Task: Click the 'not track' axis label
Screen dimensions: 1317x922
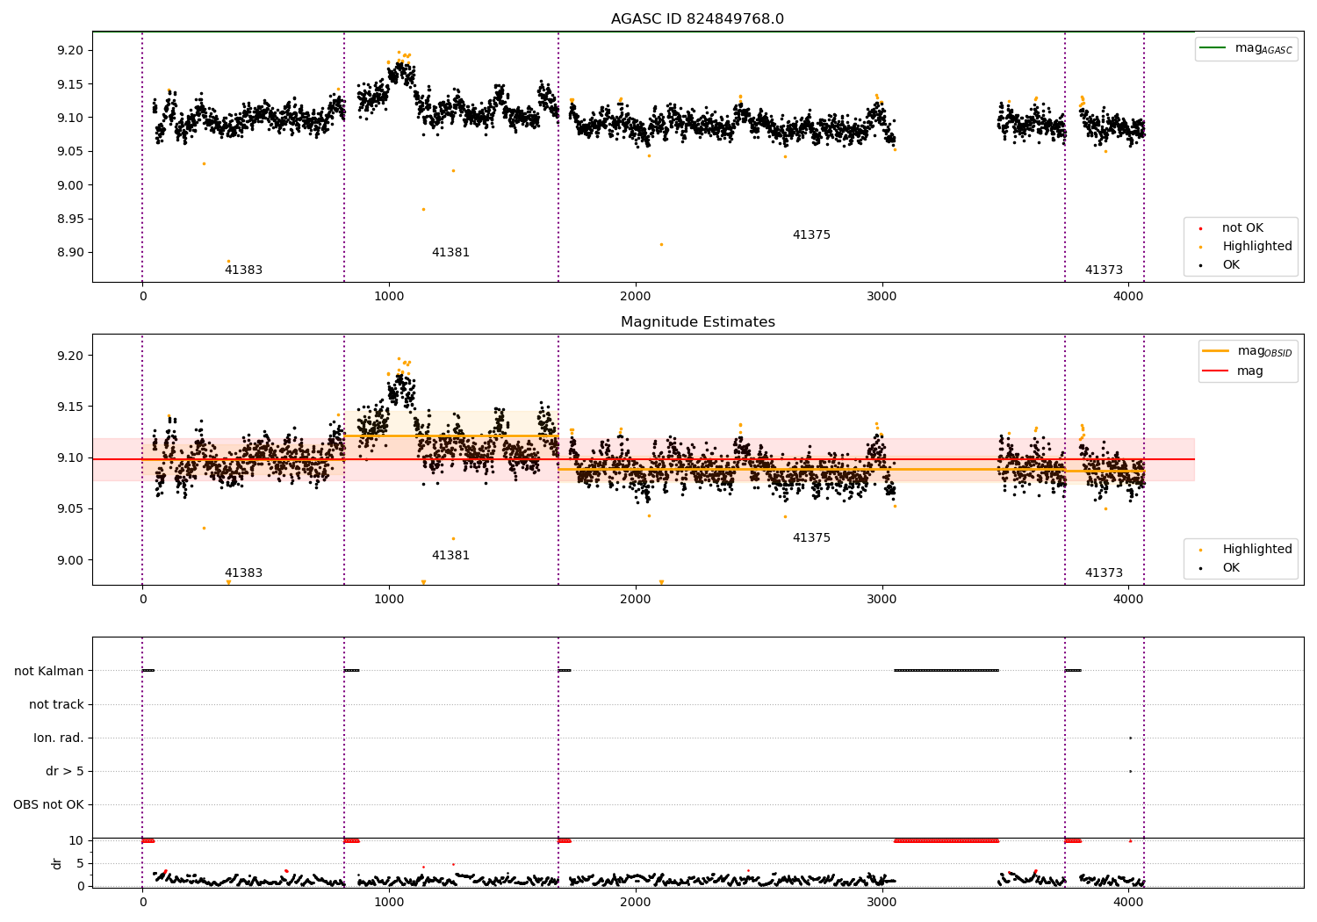Action: click(56, 704)
